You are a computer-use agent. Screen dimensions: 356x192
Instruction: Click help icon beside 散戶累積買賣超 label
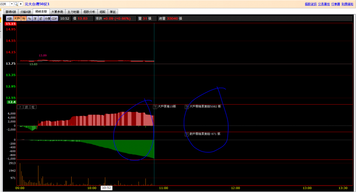[187, 134]
